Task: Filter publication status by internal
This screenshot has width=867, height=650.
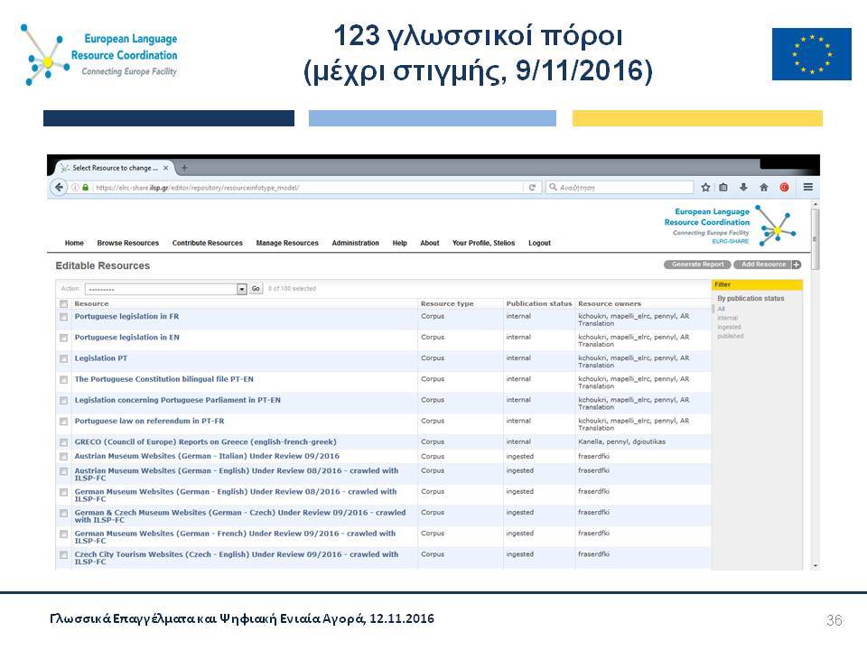Action: click(x=728, y=318)
